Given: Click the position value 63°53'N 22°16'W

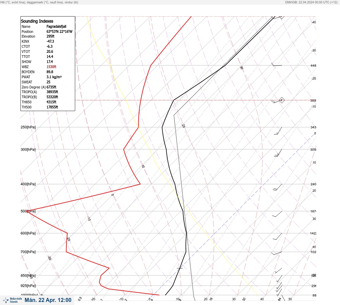Looking at the screenshot, I should [59, 32].
